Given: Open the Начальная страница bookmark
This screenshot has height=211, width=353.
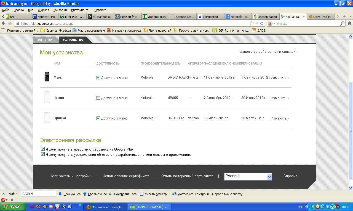Looking at the screenshot, I should coord(124,30).
